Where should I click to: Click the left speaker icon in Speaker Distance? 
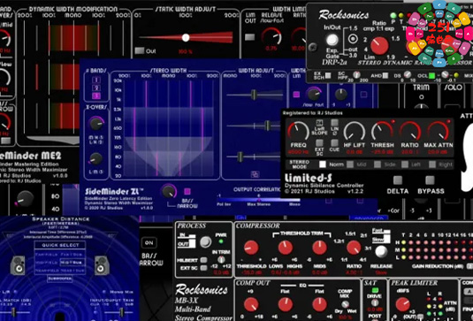[18, 265]
